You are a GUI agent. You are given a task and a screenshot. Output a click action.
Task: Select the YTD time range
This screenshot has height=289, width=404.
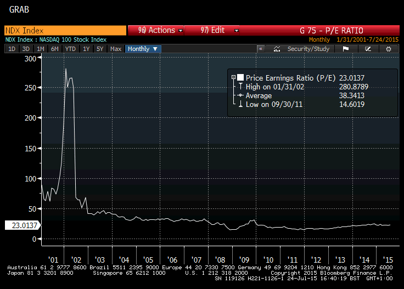(70, 49)
